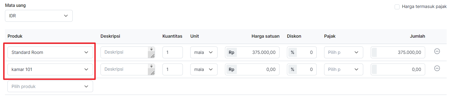Remove the Standard Room line item
Screen dimensions: 453x99
pos(437,51)
